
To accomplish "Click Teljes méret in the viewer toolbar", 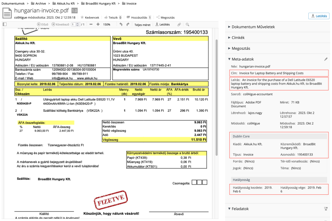I will pyautogui.click(x=142, y=25).
